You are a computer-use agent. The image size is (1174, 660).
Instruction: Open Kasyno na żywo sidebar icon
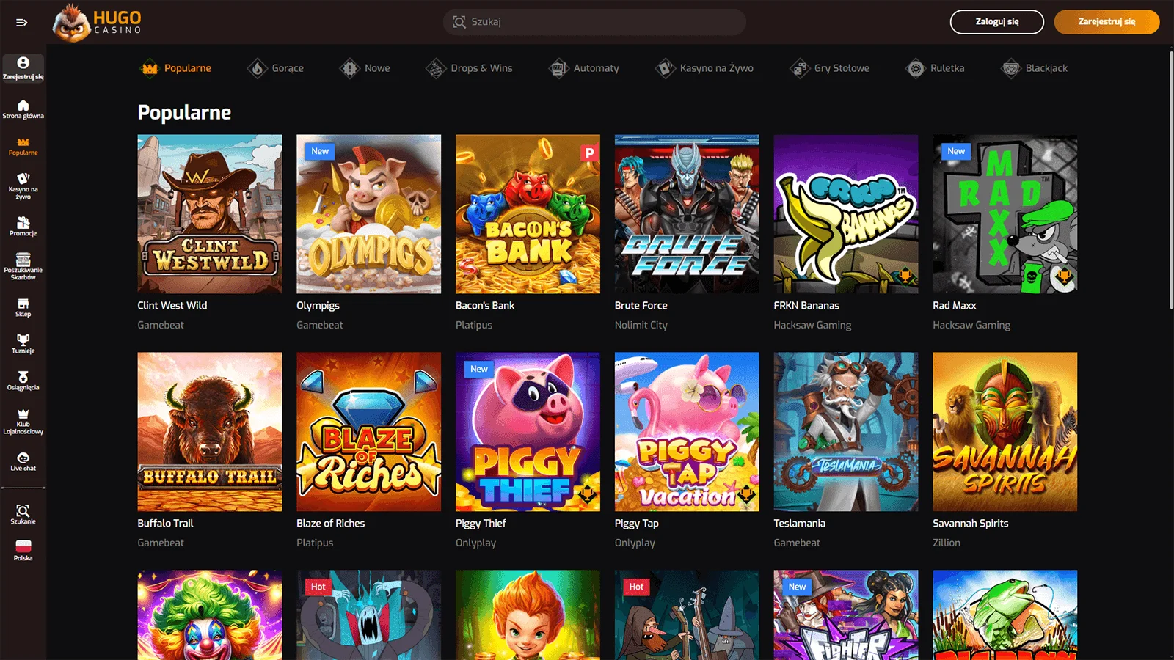click(x=23, y=178)
